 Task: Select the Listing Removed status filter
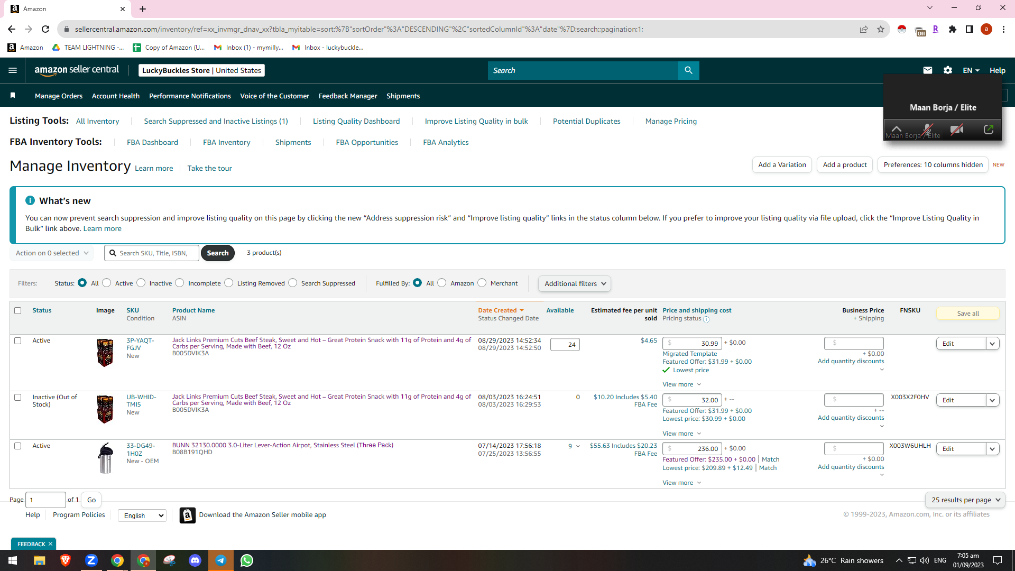pyautogui.click(x=229, y=283)
